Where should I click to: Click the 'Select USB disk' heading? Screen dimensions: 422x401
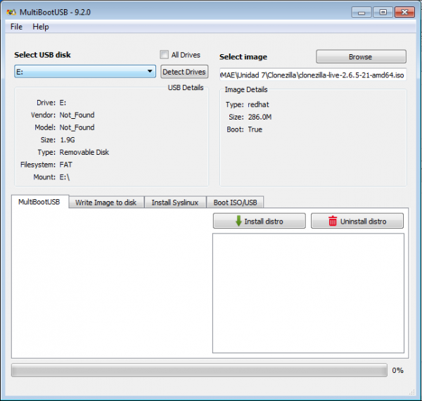[x=42, y=55]
